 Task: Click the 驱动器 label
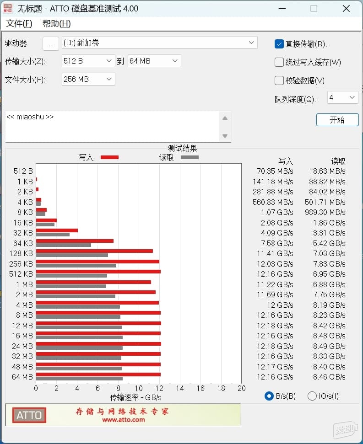tap(16, 43)
